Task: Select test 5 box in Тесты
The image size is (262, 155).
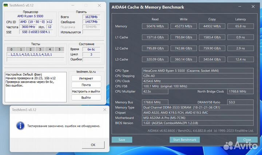Action: (59, 49)
